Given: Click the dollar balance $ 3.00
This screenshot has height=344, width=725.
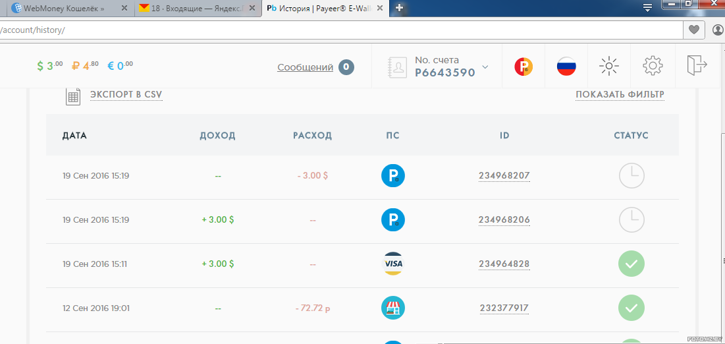Looking at the screenshot, I should (x=50, y=66).
